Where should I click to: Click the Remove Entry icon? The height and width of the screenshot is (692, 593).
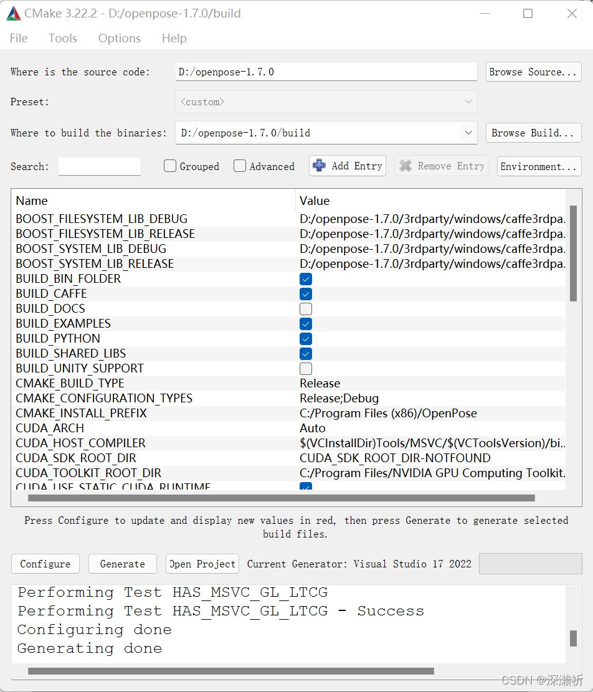[x=406, y=166]
